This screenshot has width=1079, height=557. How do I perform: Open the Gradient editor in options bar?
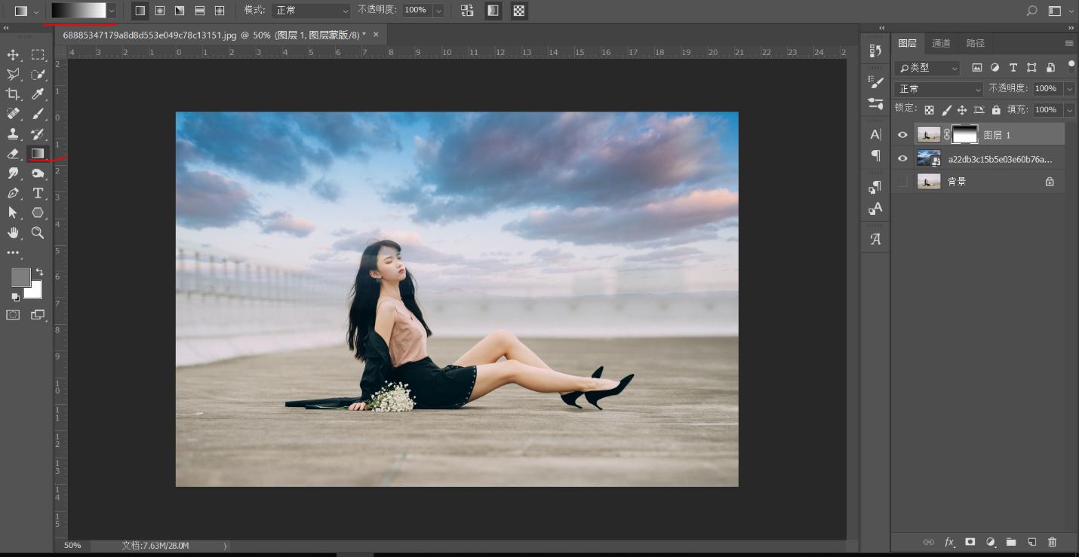(79, 11)
